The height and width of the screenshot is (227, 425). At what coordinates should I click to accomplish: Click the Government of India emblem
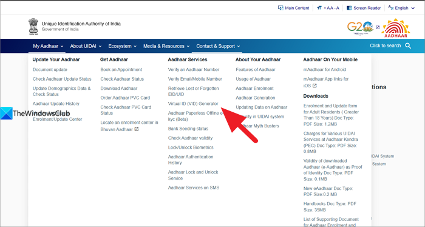click(x=33, y=26)
